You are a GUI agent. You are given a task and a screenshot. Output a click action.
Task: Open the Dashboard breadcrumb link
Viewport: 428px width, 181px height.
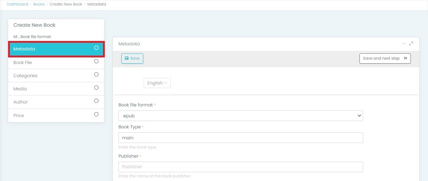click(17, 4)
